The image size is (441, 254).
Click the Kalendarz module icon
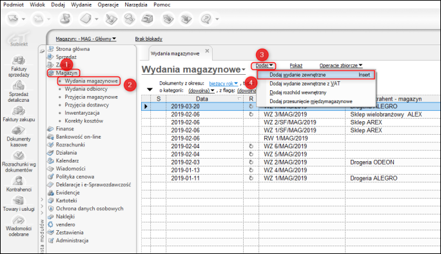click(x=51, y=161)
